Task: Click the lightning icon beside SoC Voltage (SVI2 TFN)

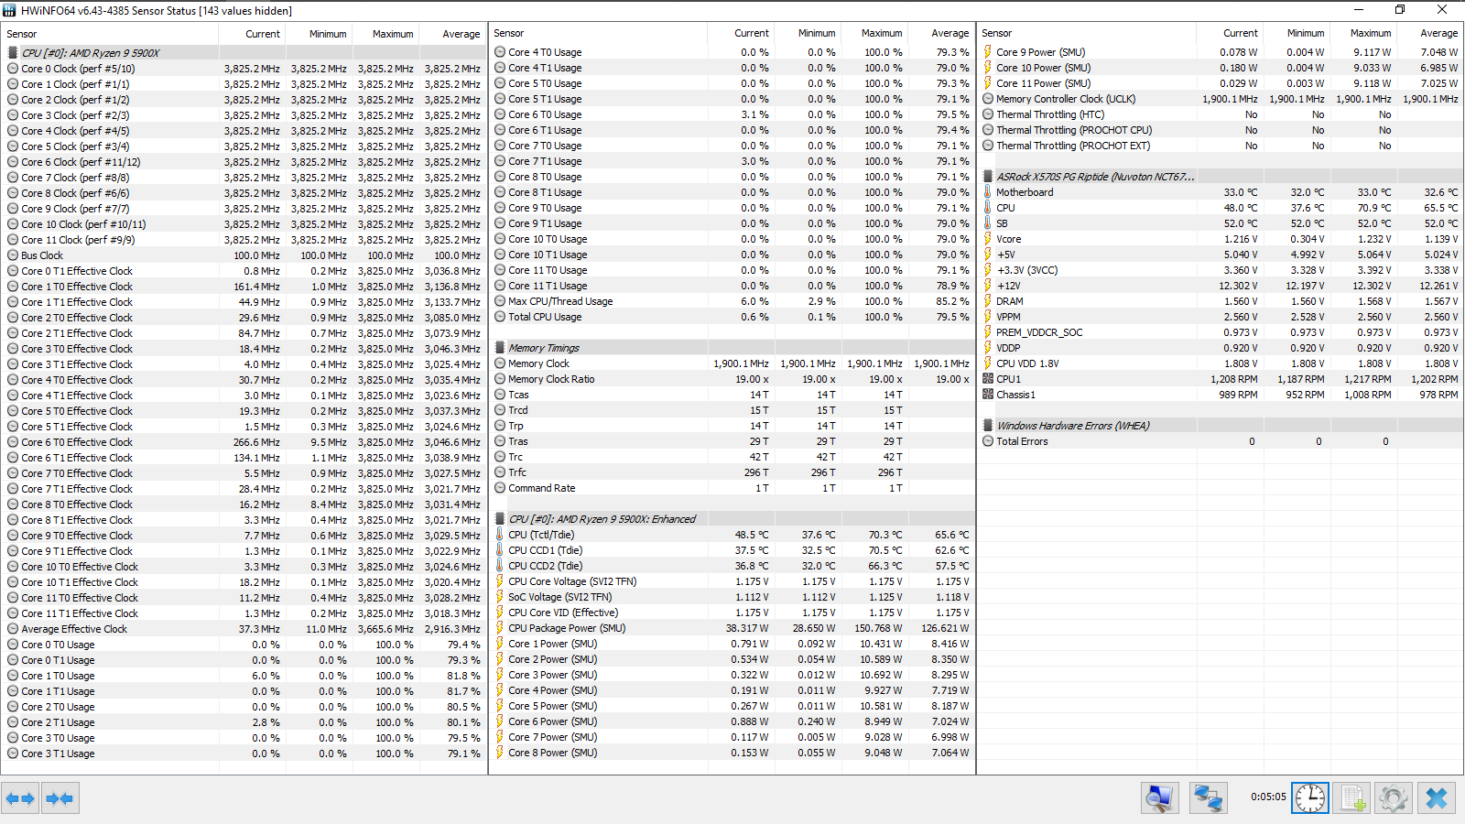Action: tap(500, 597)
